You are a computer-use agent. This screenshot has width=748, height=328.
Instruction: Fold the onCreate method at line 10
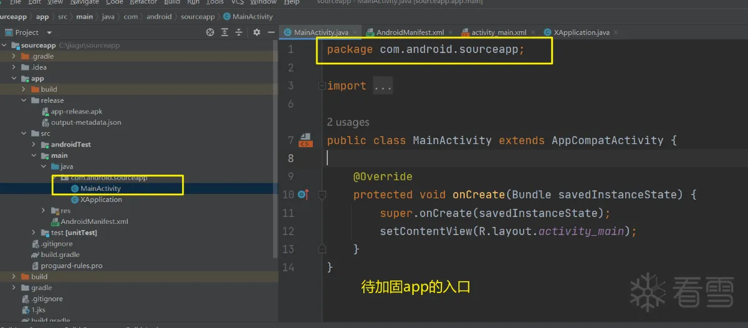tap(322, 195)
